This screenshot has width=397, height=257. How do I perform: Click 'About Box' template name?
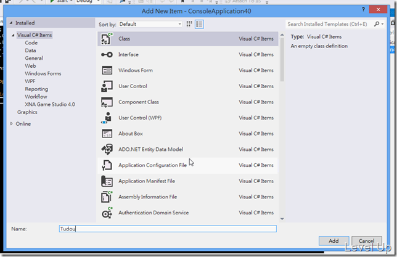(131, 134)
